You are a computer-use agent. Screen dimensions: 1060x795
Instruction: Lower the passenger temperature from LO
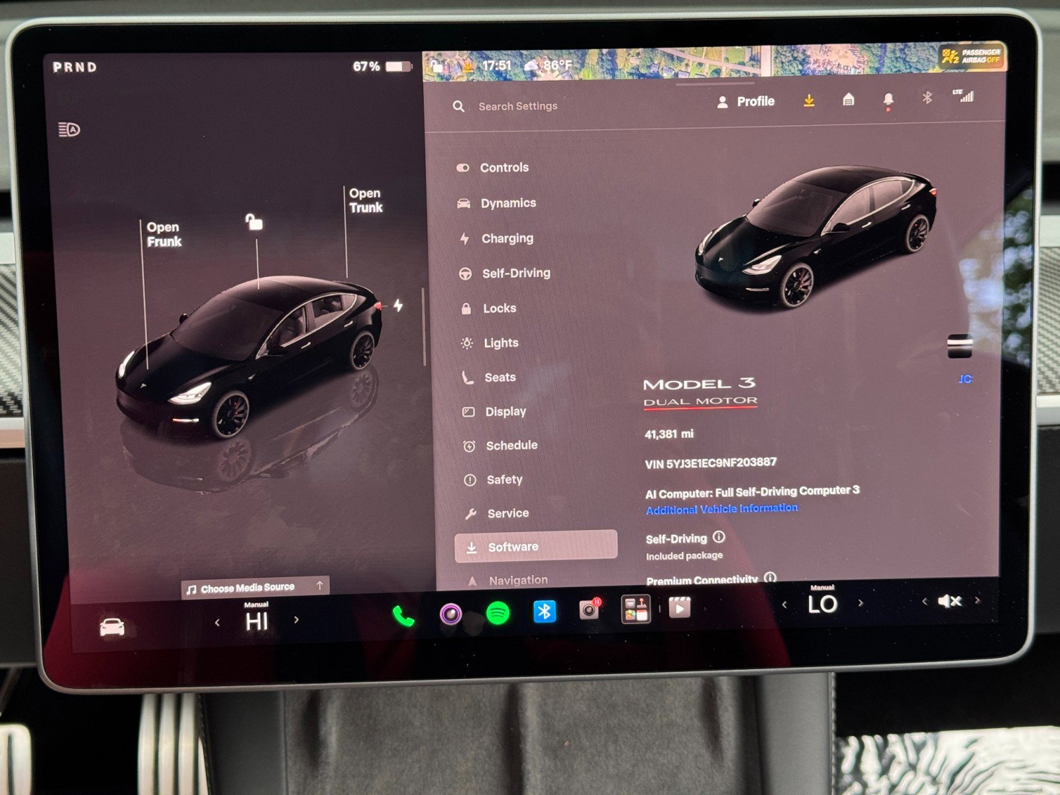click(784, 604)
